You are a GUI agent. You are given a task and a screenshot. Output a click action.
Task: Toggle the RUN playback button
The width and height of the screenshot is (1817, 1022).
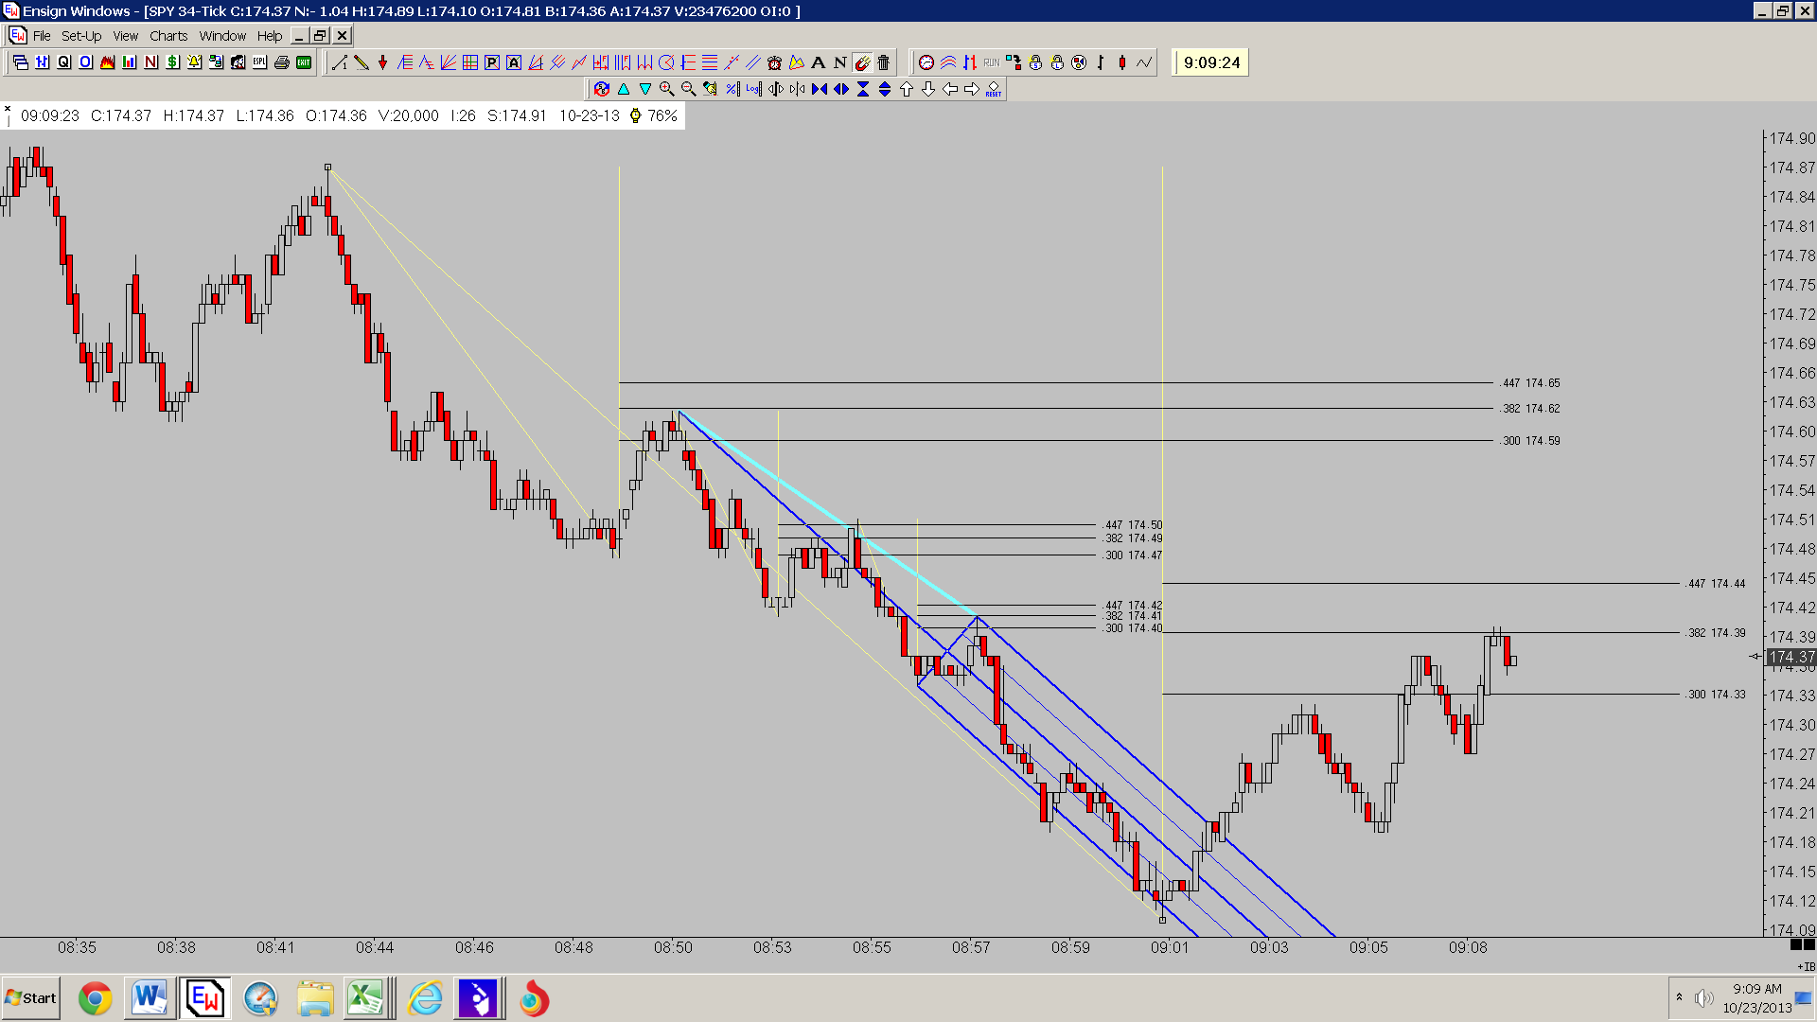pos(992,62)
